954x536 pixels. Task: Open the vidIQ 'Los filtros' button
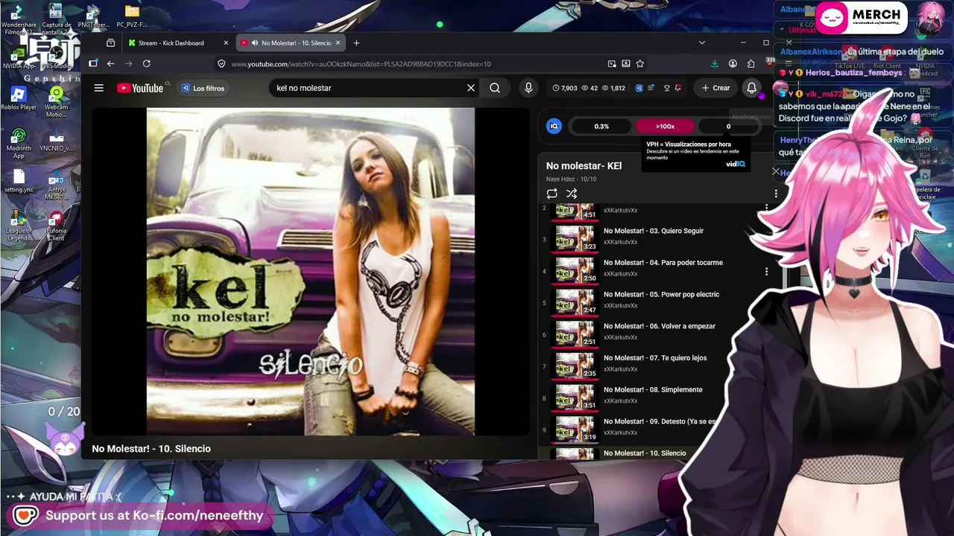coord(202,88)
